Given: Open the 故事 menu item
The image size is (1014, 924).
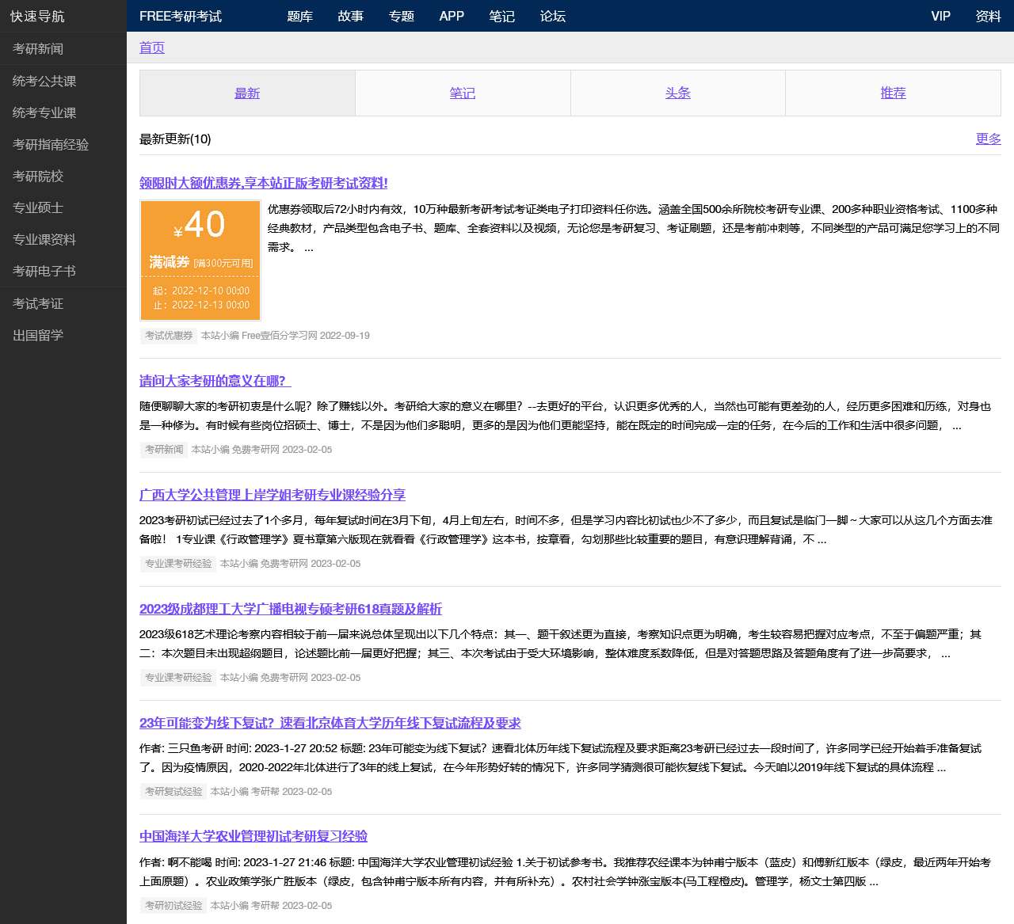Looking at the screenshot, I should [x=350, y=16].
